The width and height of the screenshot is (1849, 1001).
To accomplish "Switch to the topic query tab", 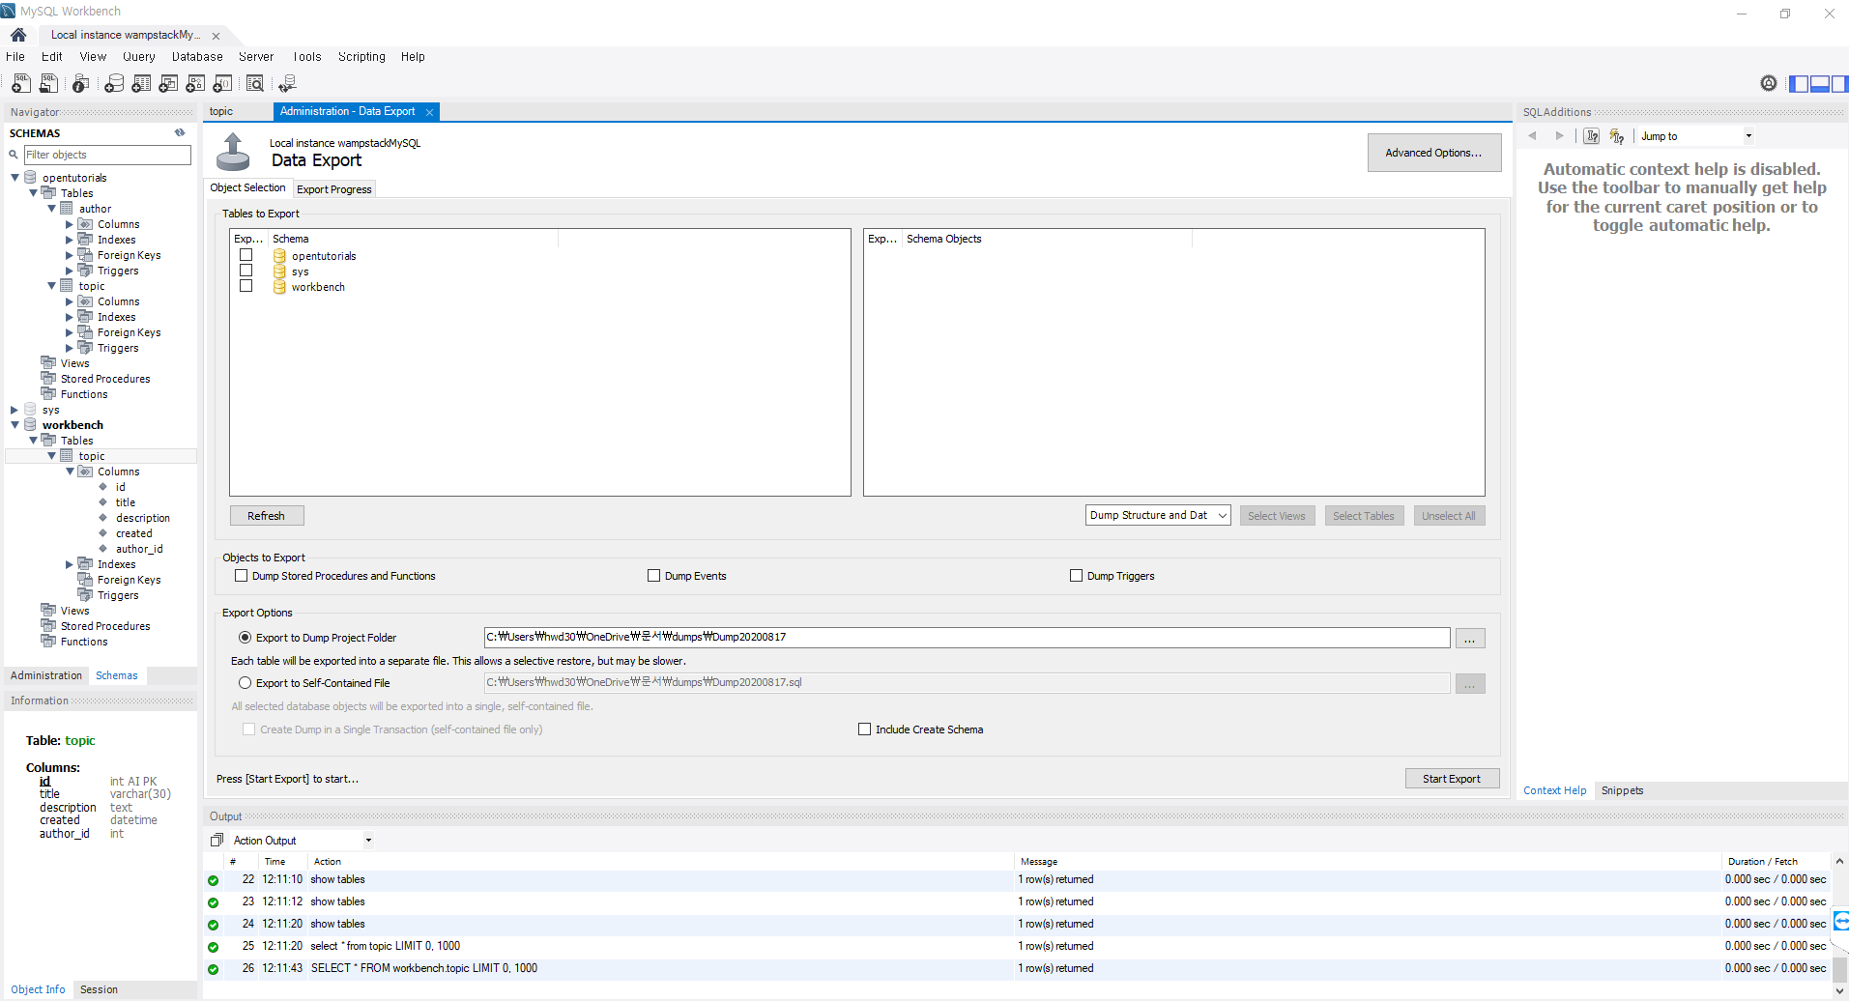I will click(221, 112).
